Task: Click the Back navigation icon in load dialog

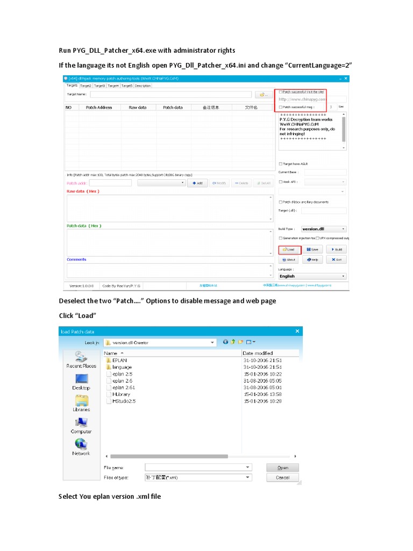Action: (x=225, y=342)
